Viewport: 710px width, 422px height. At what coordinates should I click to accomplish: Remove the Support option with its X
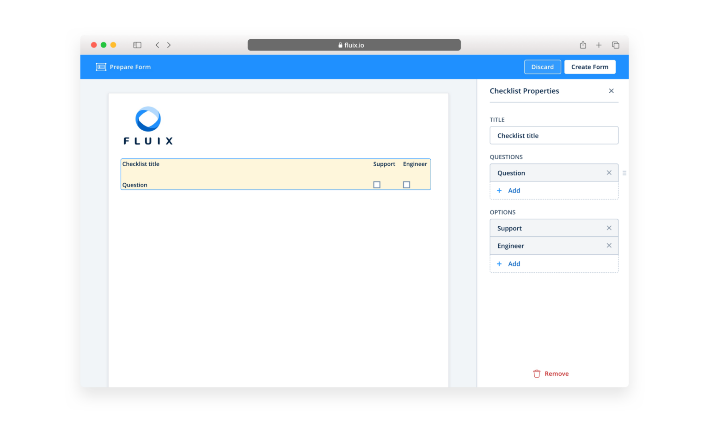click(609, 228)
